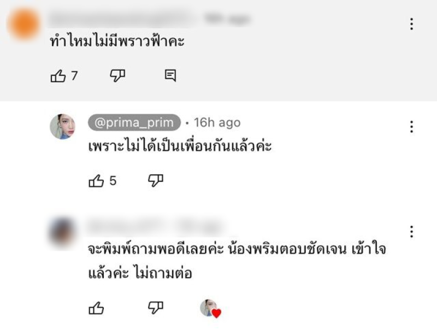
Task: Click the orange avatar of top commenter
Action: 25,24
